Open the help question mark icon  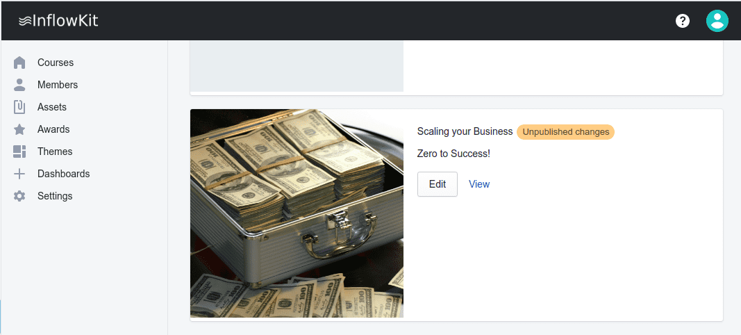pyautogui.click(x=683, y=21)
